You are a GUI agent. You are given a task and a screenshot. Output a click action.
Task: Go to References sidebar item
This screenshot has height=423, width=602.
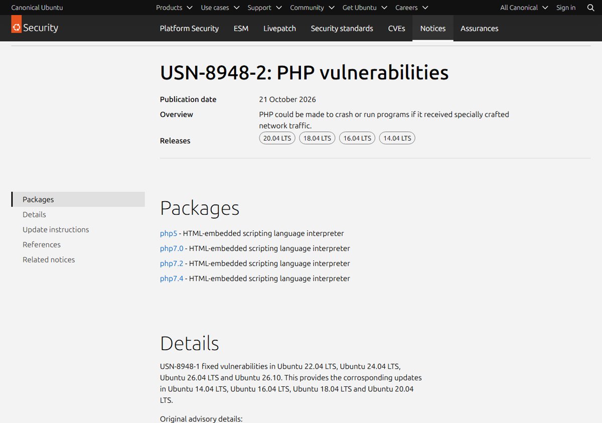coord(42,244)
